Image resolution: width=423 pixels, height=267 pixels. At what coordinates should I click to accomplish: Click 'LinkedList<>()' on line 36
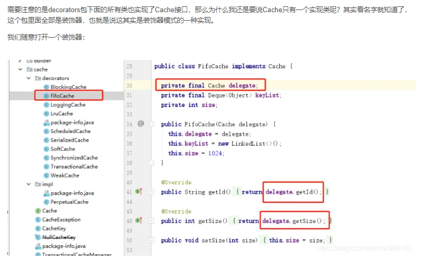tap(254, 144)
